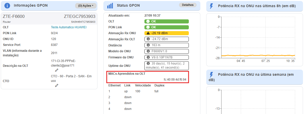Click info icon in Atenuação Rx OLT field
This screenshot has width=304, height=114.
(x=148, y=39)
